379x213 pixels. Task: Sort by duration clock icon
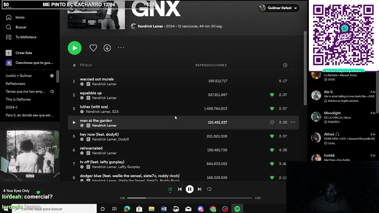(x=285, y=65)
